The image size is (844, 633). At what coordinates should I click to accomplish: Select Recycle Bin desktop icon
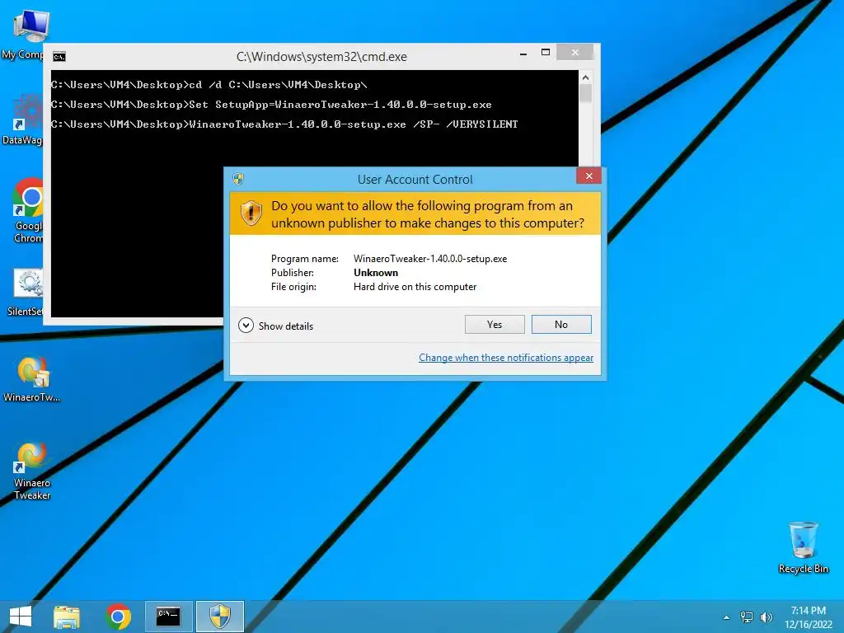click(x=803, y=547)
